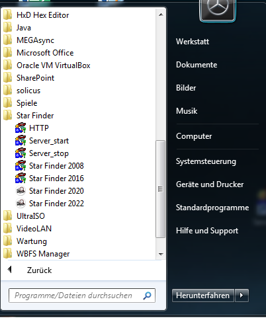The width and height of the screenshot is (266, 318).
Task: Click the Mercedes star user picture
Action: pos(218,10)
